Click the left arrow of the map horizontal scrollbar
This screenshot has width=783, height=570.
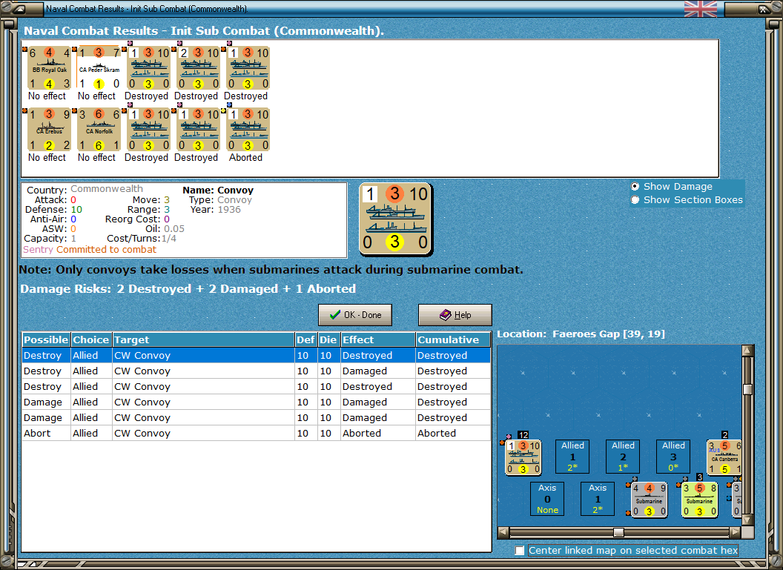[x=503, y=532]
